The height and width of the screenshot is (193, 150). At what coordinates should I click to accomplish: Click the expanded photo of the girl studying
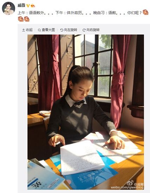[86, 112]
